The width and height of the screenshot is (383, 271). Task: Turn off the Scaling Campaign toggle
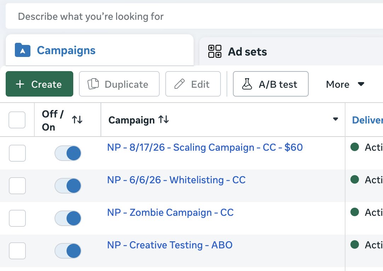pos(68,153)
